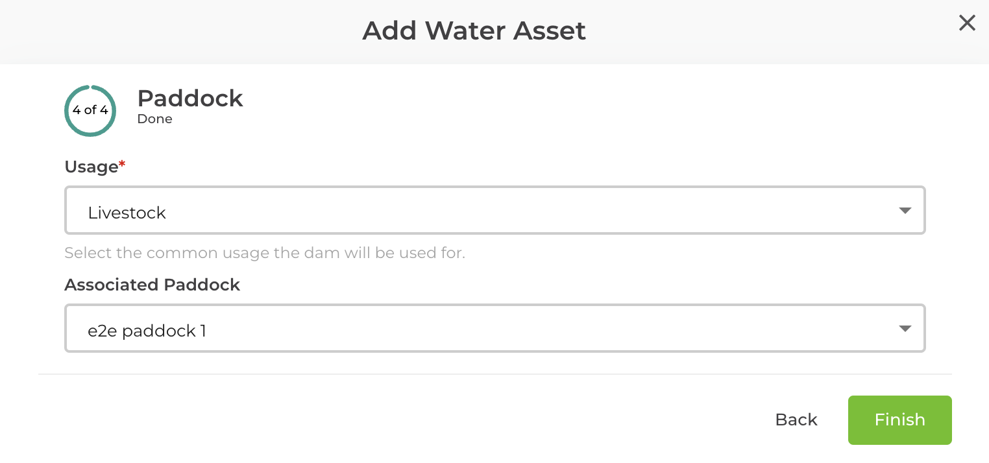Image resolution: width=989 pixels, height=463 pixels.
Task: Click the Add Water Asset title
Action: [474, 30]
